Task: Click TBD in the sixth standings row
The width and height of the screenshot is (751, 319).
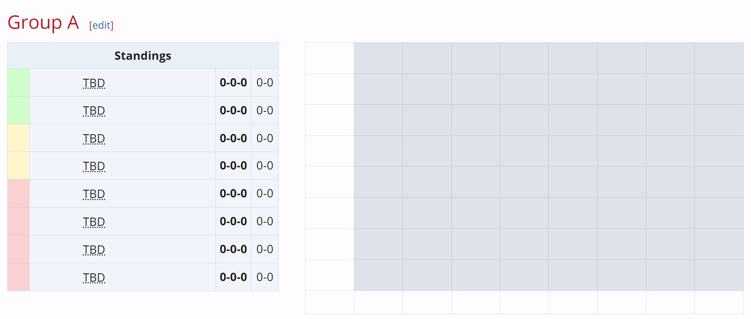Action: tap(94, 222)
